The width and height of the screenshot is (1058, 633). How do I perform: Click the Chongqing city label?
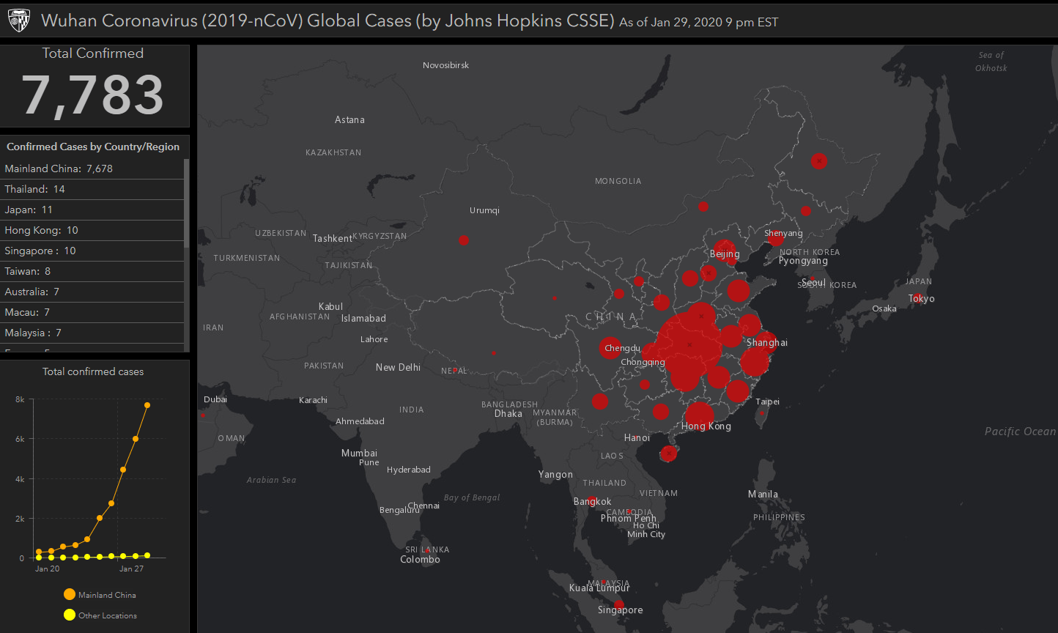coord(643,362)
